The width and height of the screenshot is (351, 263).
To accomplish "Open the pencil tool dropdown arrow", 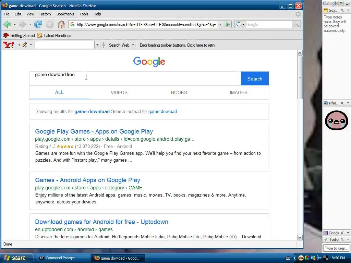I will 31,45.
